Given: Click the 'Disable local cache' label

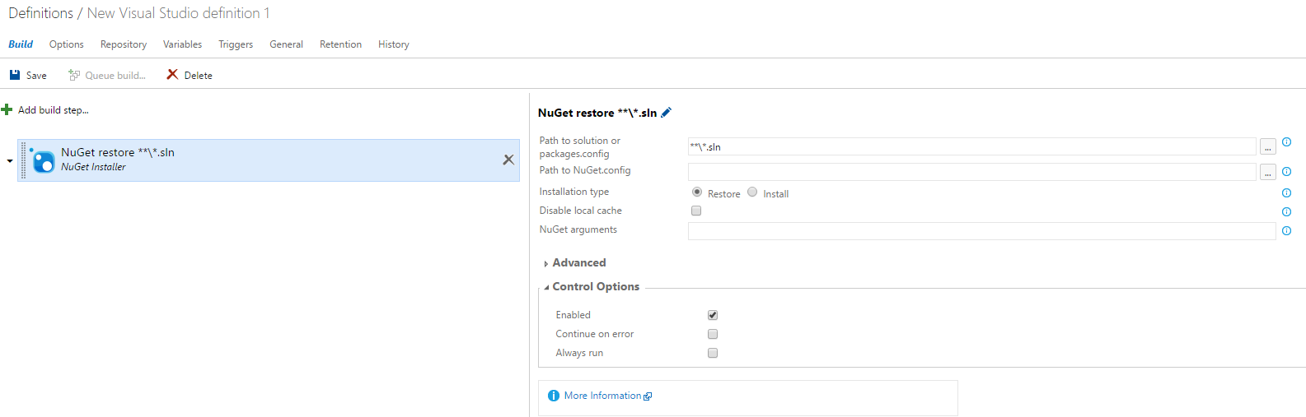Looking at the screenshot, I should [x=581, y=211].
